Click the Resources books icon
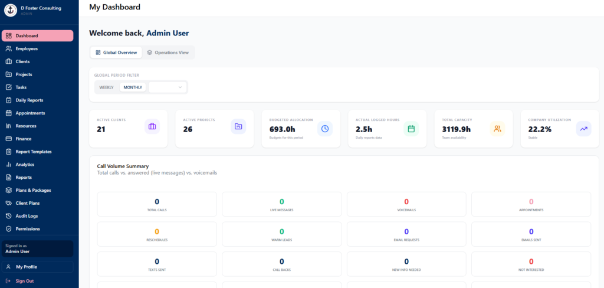The image size is (604, 288). click(8, 126)
